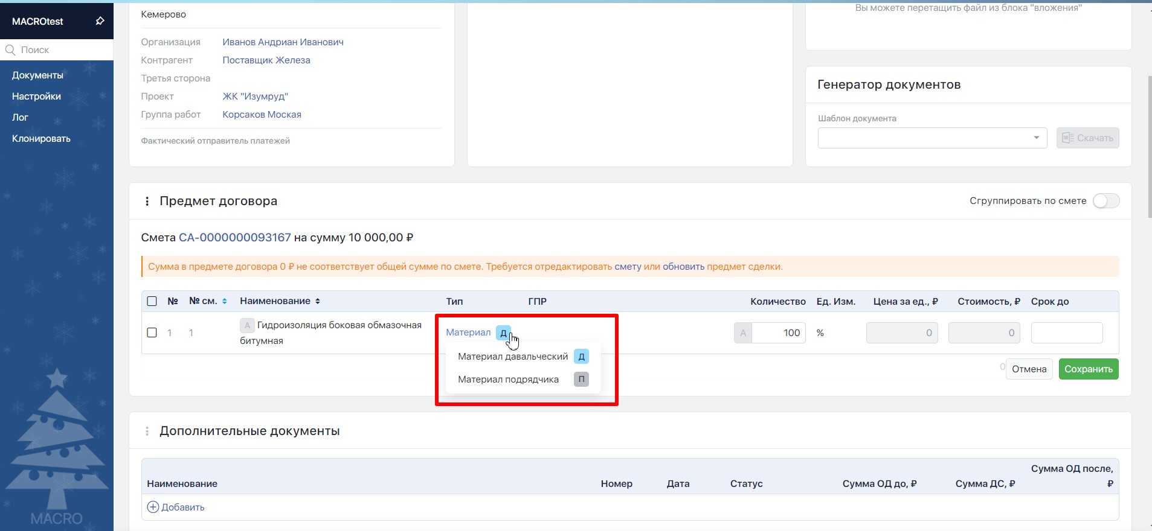Click the pin icon next to MACROtest
The height and width of the screenshot is (531, 1152).
(x=100, y=21)
